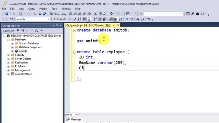
Task: Toggle the IntelliSense Enabled button
Action: [89, 19]
